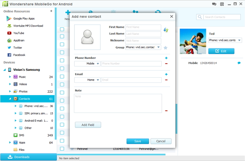Add another email with plus
Image resolution: width=245 pixels, height=161 pixels.
[x=166, y=74]
